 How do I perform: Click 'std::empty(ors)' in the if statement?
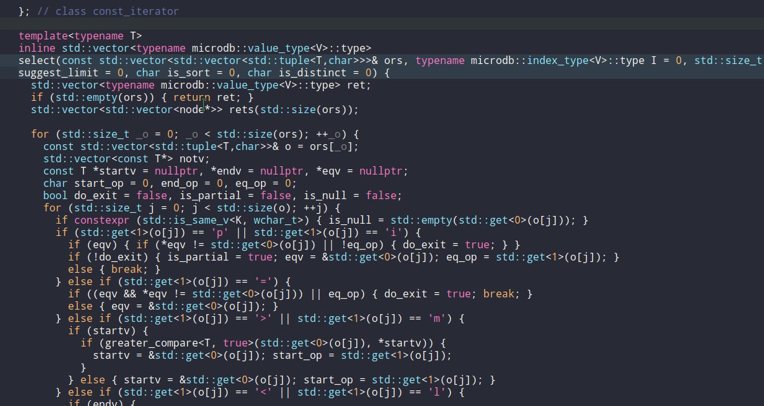(102, 97)
